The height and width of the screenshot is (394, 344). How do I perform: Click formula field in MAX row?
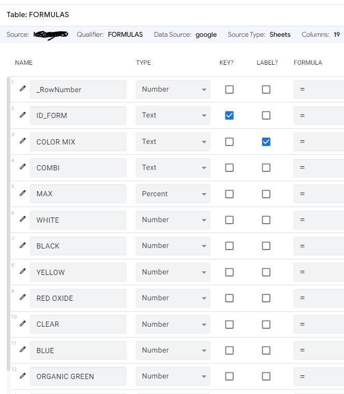pos(319,194)
